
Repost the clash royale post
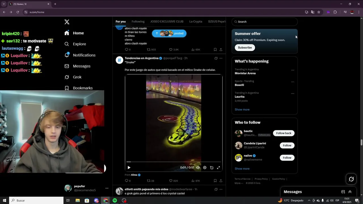151,50
